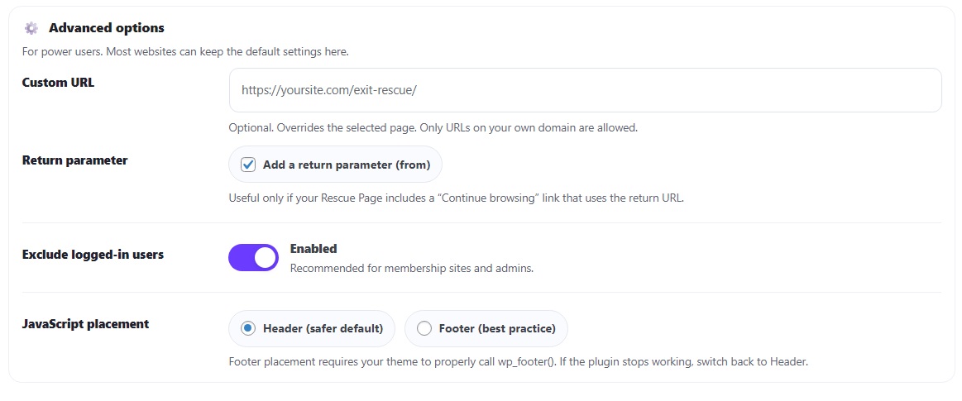
Task: Click the "Optional. Overrides the selected page" hint
Action: [433, 128]
